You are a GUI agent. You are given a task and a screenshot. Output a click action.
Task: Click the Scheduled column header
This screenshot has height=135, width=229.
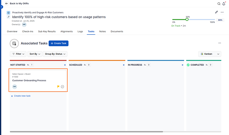coord(76,65)
